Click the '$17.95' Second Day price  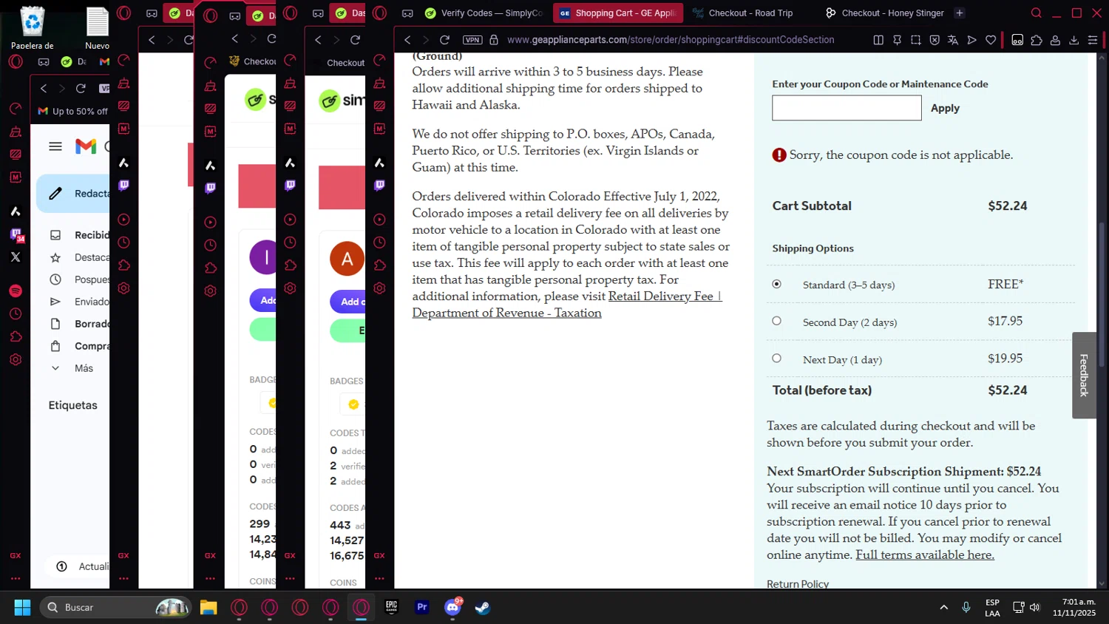pyautogui.click(x=1005, y=321)
